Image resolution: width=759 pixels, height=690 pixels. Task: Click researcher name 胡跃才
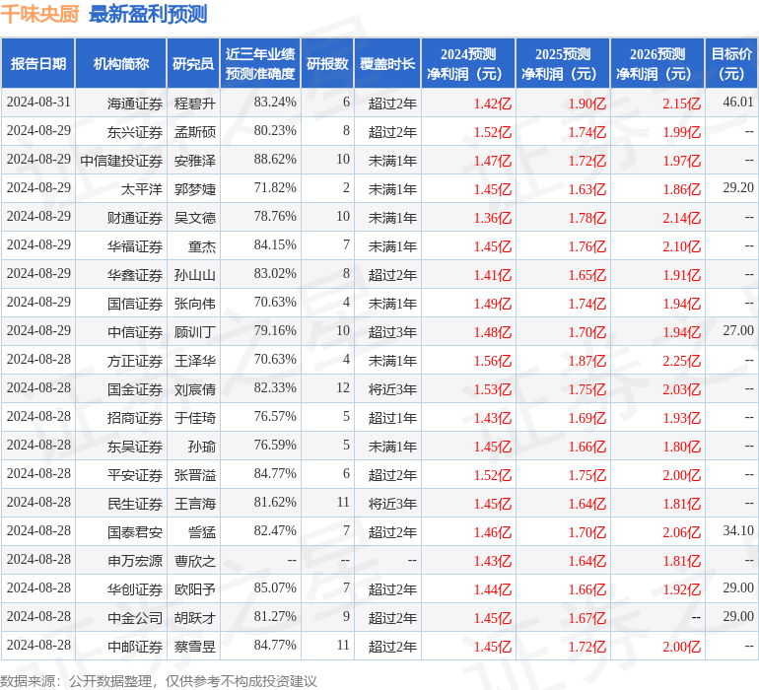pos(195,617)
